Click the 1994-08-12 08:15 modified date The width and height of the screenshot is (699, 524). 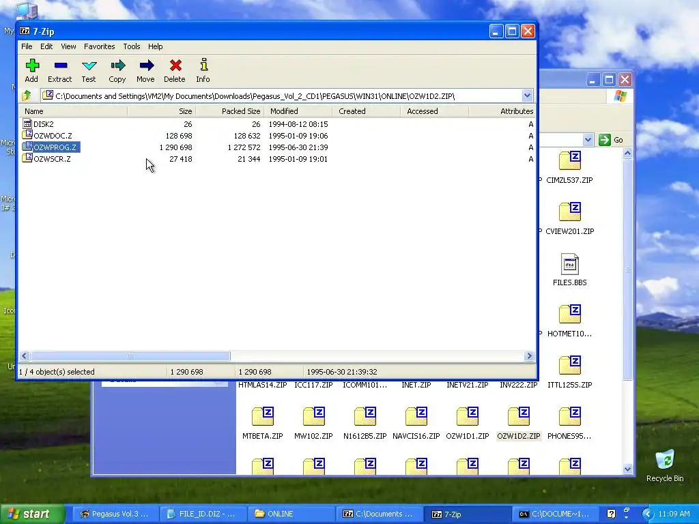(x=298, y=124)
